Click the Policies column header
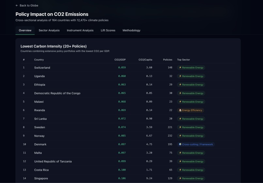Screen dimensions: 263x183 click(168, 60)
